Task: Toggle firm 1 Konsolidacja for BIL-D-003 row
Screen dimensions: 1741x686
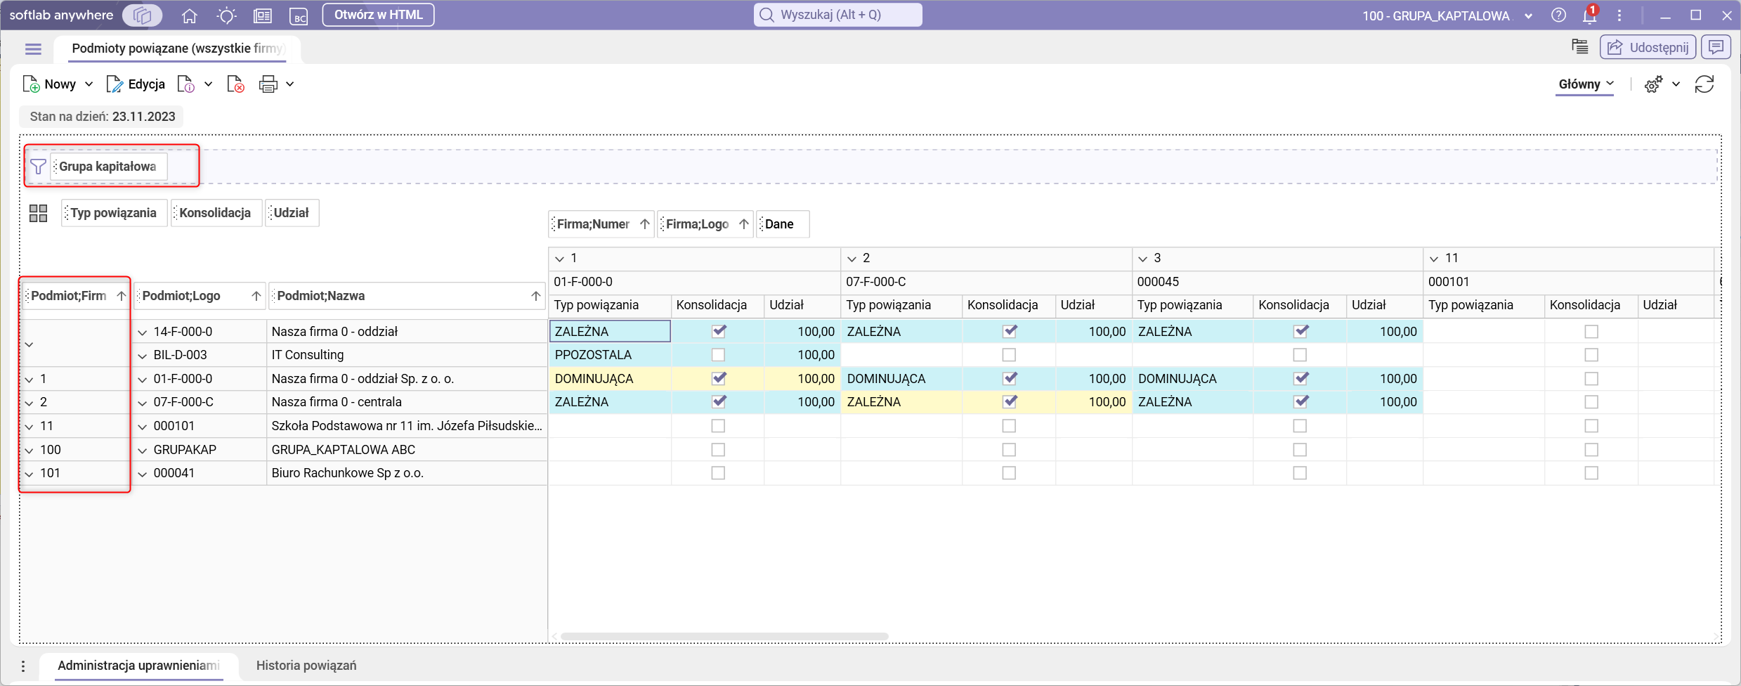Action: pyautogui.click(x=718, y=355)
